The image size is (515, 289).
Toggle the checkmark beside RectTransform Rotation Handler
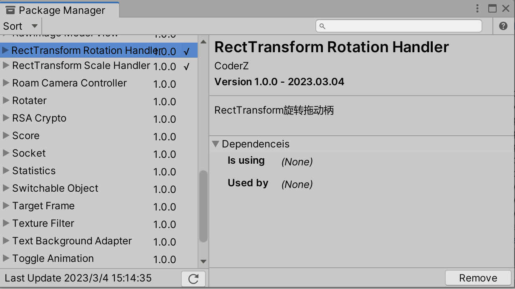tap(187, 51)
